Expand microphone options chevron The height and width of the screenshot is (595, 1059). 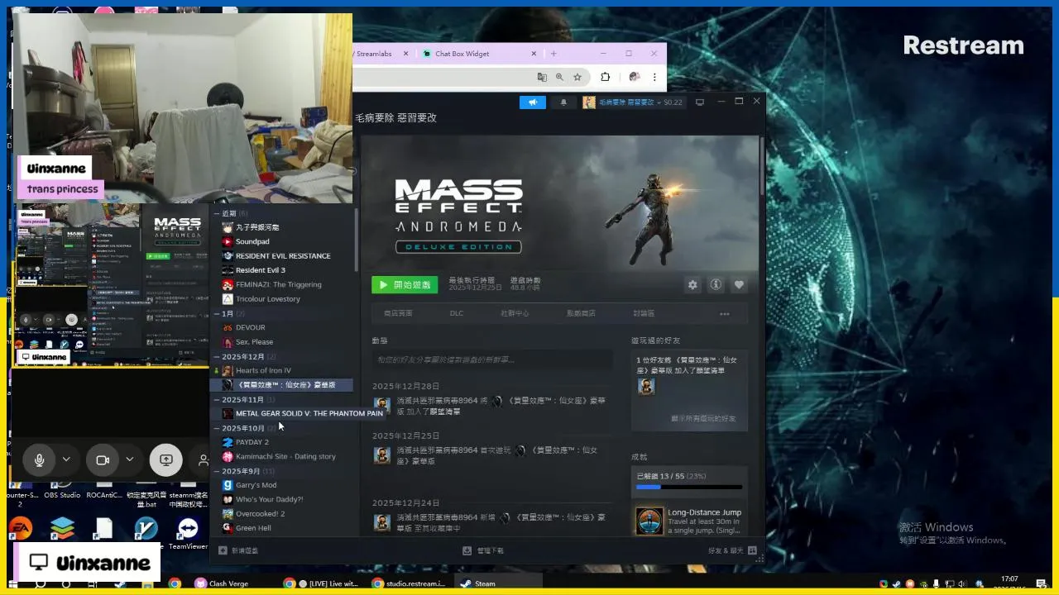[x=66, y=459]
